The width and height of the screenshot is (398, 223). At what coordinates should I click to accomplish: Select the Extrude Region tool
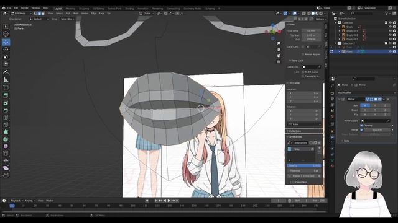pyautogui.click(x=6, y=95)
